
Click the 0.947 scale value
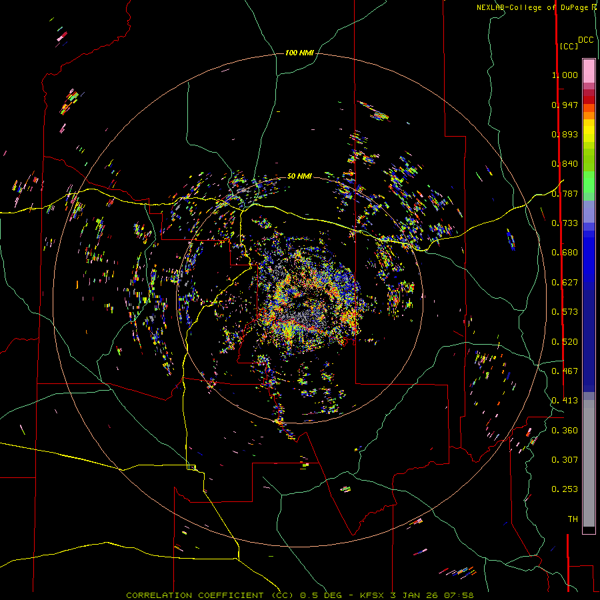[565, 105]
